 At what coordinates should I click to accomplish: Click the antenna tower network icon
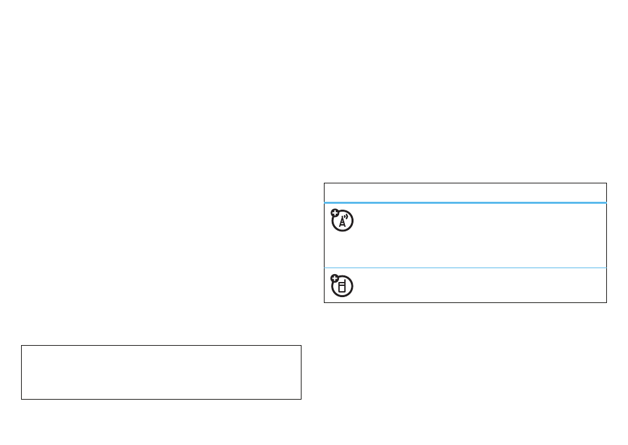(343, 221)
